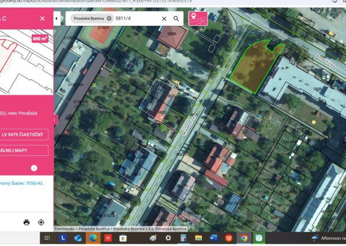Select parcel 5757/25 on the map
This screenshot has width=346, height=246.
tap(81, 180)
